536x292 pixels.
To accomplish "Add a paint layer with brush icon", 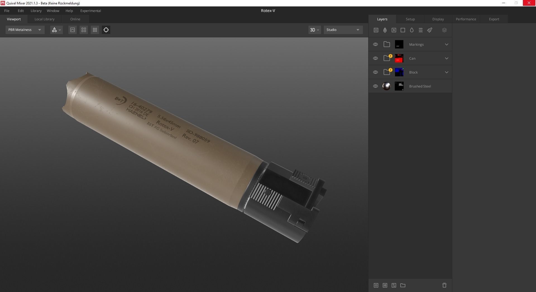I will tap(430, 30).
